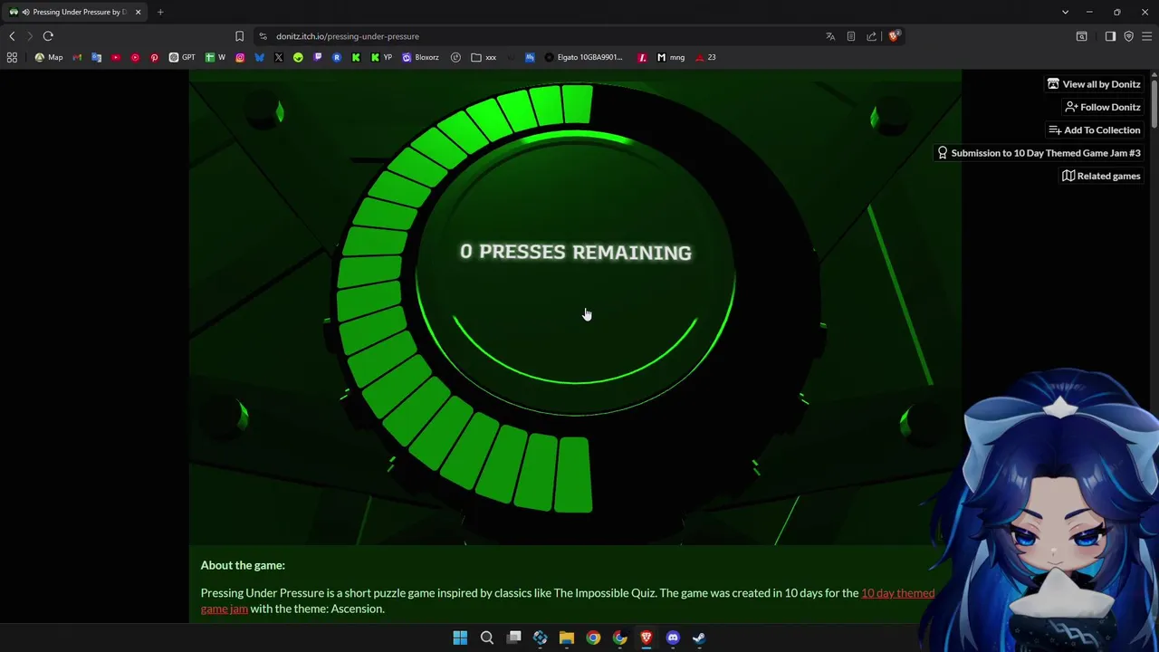Open the Gmail bookmark icon
The width and height of the screenshot is (1159, 652).
click(x=77, y=57)
